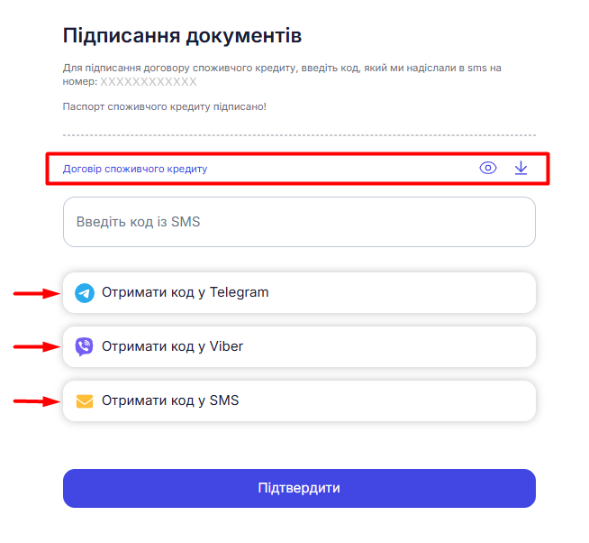This screenshot has height=543, width=589.
Task: Click the yellow SMS envelope icon
Action: coord(85,401)
